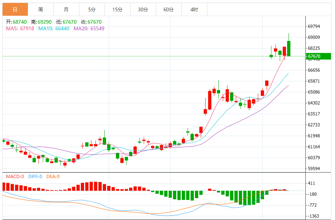
Task: Click the 65086 price axis label
Action: [x=314, y=92]
